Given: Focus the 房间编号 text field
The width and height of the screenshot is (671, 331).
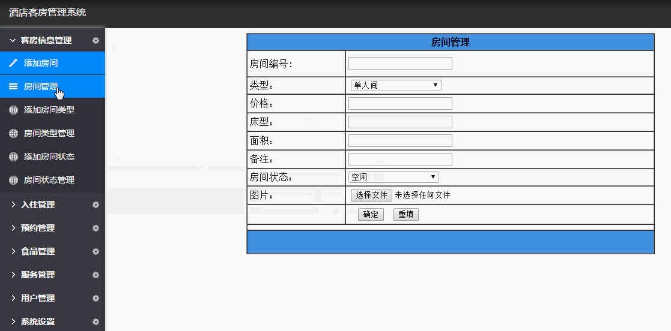Looking at the screenshot, I should (x=400, y=64).
